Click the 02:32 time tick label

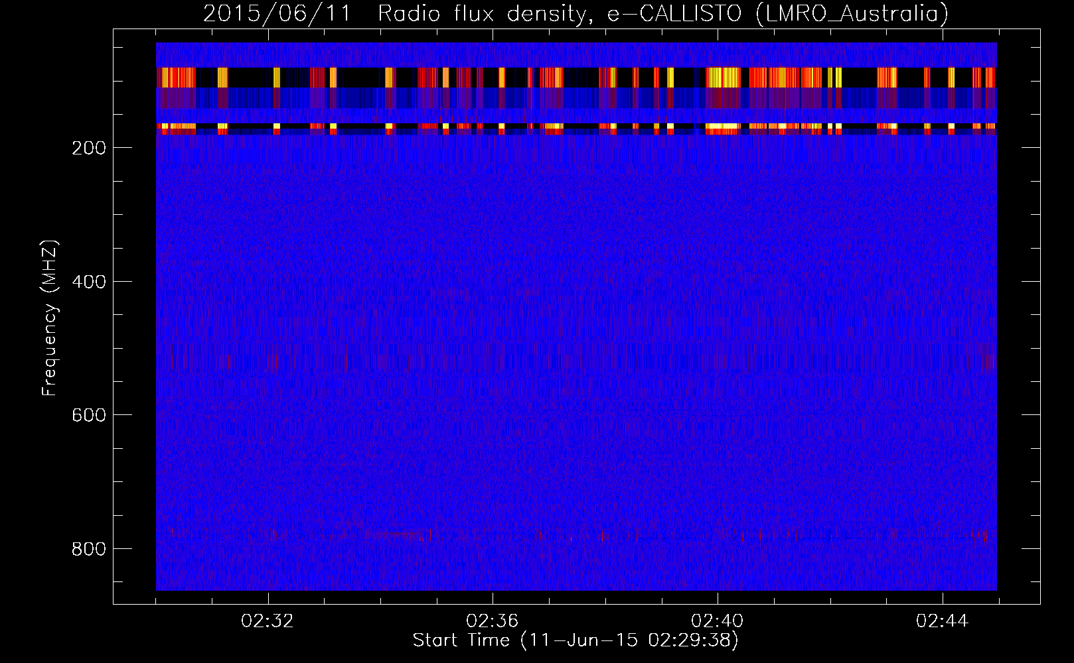point(268,621)
